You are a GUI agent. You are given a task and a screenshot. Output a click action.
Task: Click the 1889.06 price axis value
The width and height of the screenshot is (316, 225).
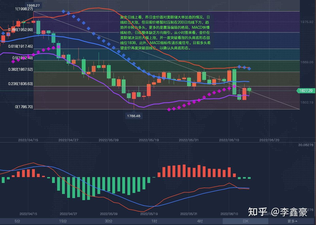pos(307,62)
